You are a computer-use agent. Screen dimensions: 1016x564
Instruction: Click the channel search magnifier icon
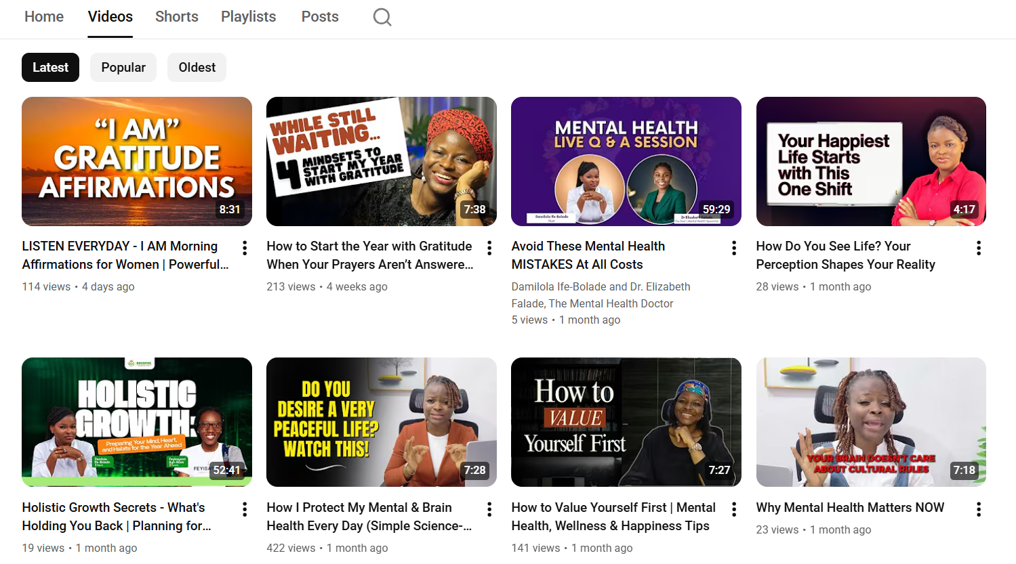tap(382, 17)
